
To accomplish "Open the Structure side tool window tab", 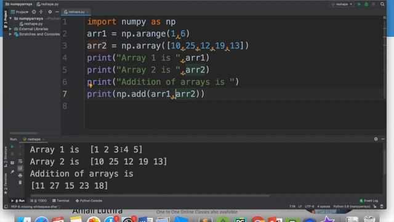I will click(6, 157).
